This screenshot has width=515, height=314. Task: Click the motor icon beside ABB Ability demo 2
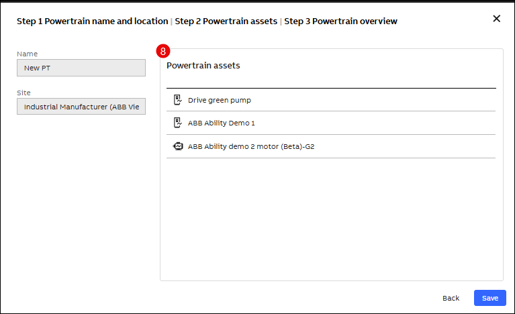pos(177,146)
